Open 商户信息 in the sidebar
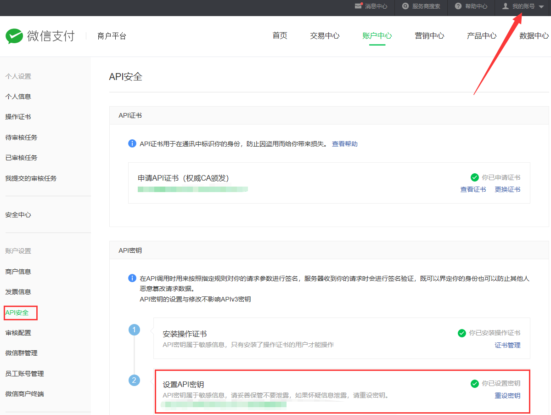 click(18, 272)
